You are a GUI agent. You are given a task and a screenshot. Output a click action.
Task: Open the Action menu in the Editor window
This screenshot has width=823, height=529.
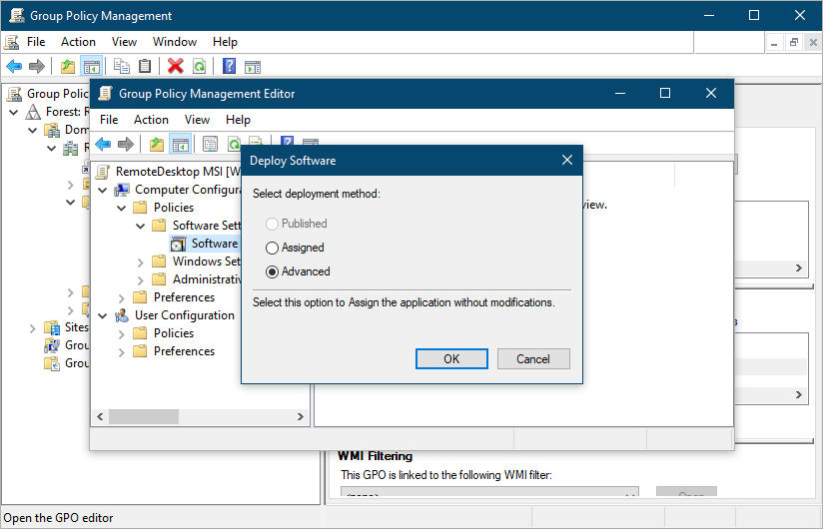(x=151, y=120)
